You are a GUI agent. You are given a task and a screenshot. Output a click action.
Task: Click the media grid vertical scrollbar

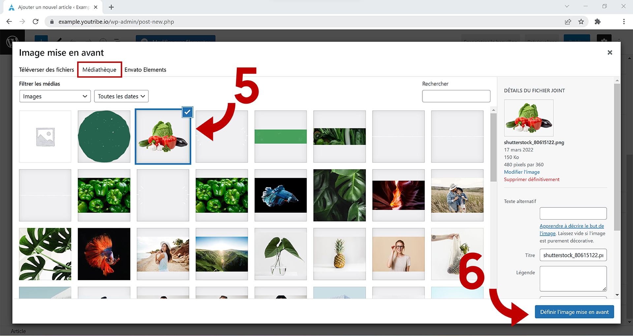[x=493, y=147]
